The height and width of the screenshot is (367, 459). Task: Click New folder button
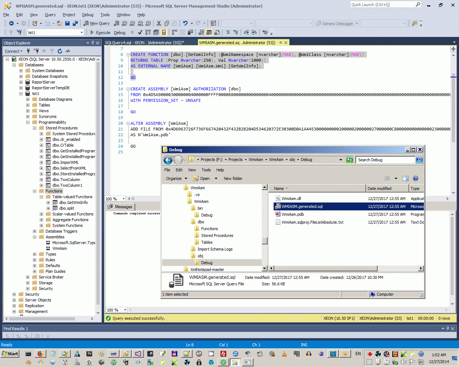(233, 178)
